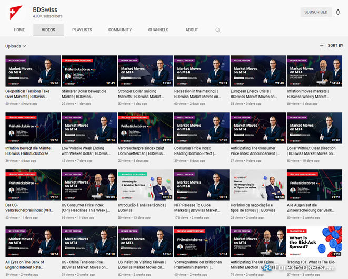Play Vorwegnahme der britischen Premierministerwahl thumbnail

point(202,242)
